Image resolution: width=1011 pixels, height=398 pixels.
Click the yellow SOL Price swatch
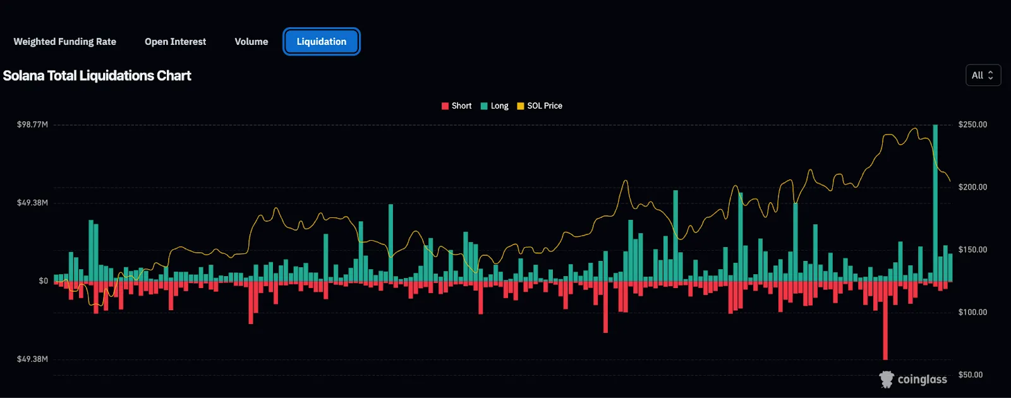(x=521, y=106)
